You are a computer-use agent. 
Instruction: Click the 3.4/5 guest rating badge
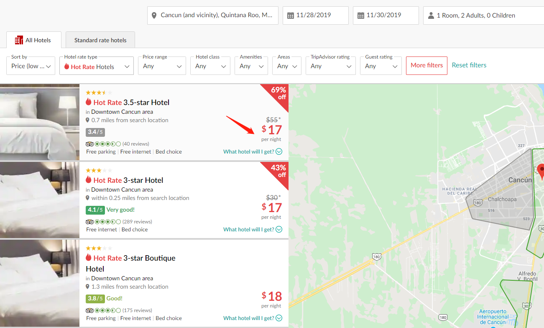(x=95, y=132)
